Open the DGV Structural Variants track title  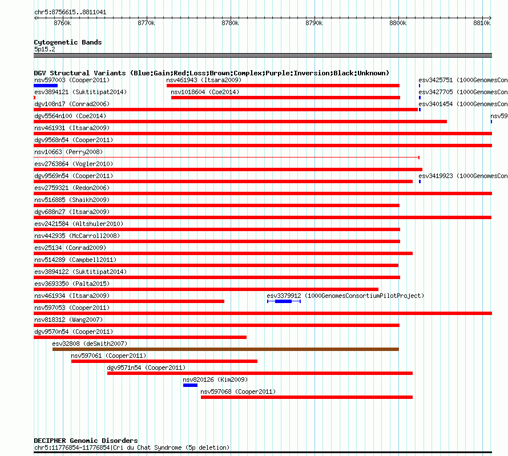[x=212, y=73]
